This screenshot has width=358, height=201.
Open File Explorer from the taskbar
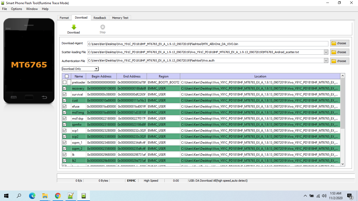coord(45,196)
